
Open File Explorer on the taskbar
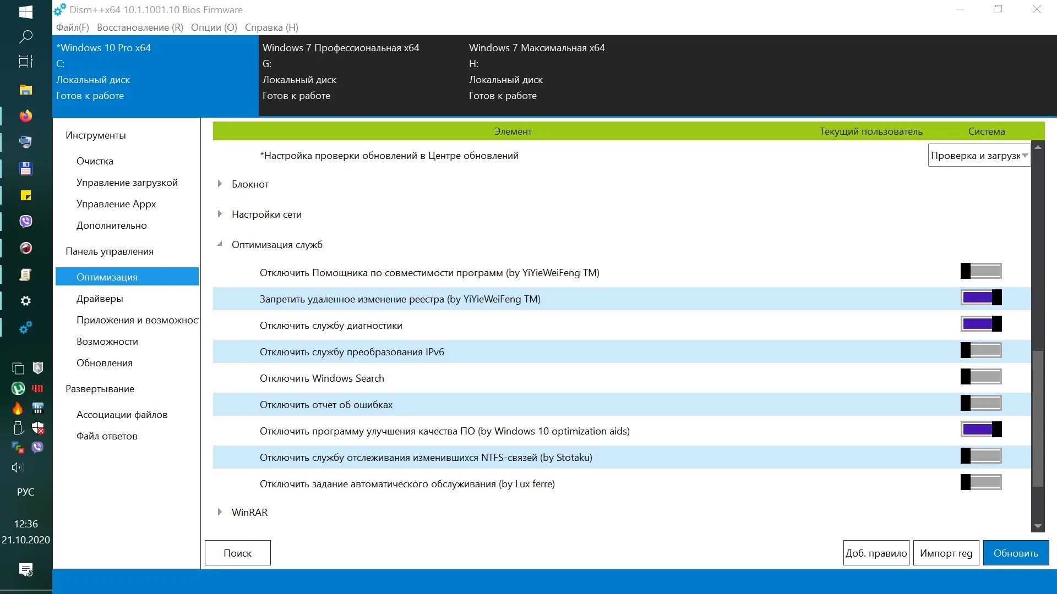click(x=25, y=90)
